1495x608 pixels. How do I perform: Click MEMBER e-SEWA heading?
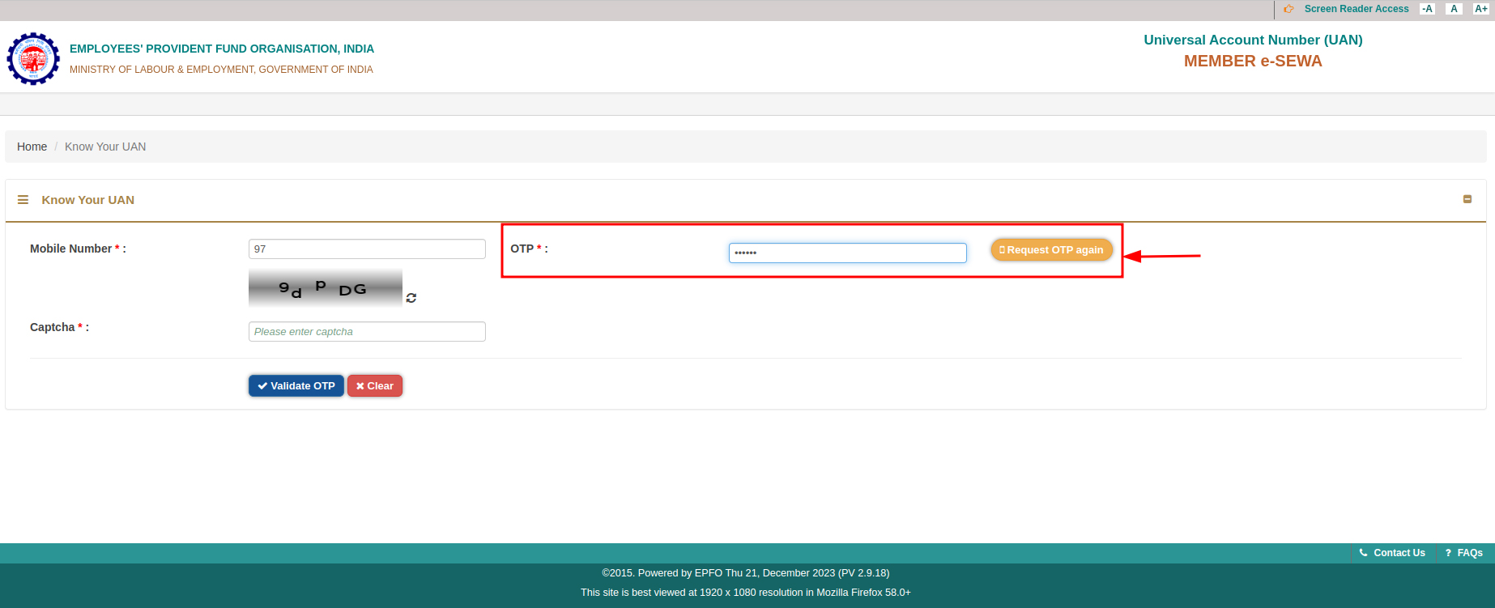point(1253,62)
